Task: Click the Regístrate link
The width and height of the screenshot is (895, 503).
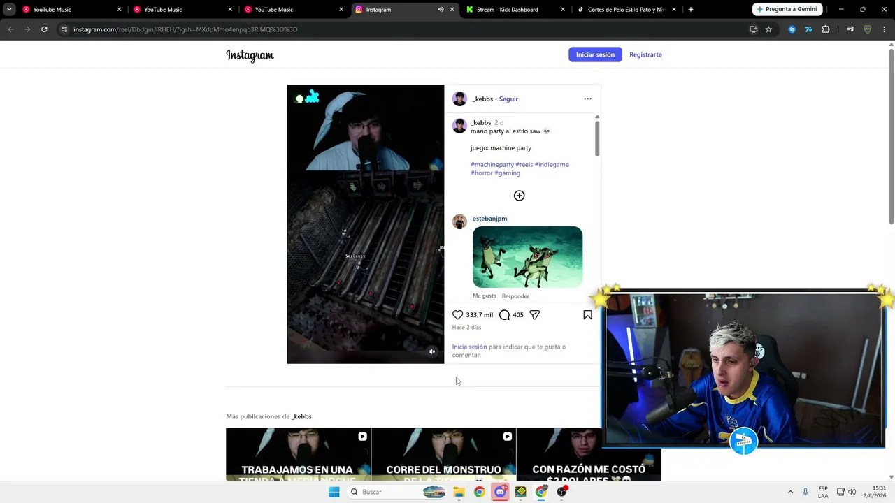Action: pos(645,54)
